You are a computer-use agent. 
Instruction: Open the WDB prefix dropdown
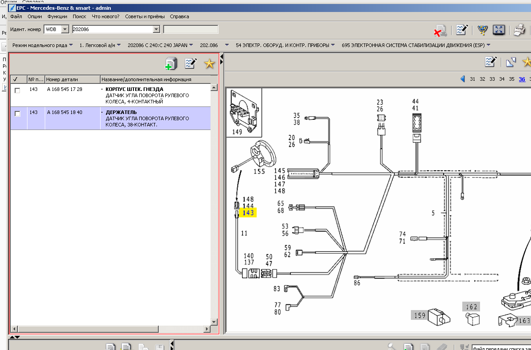pos(65,29)
